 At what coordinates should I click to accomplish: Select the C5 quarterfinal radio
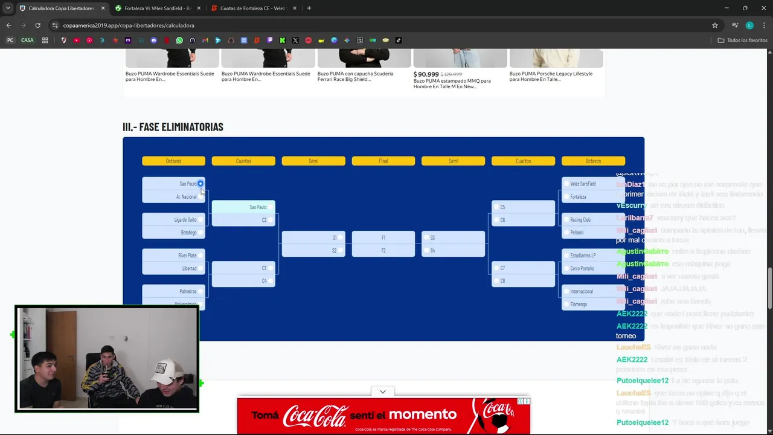496,207
